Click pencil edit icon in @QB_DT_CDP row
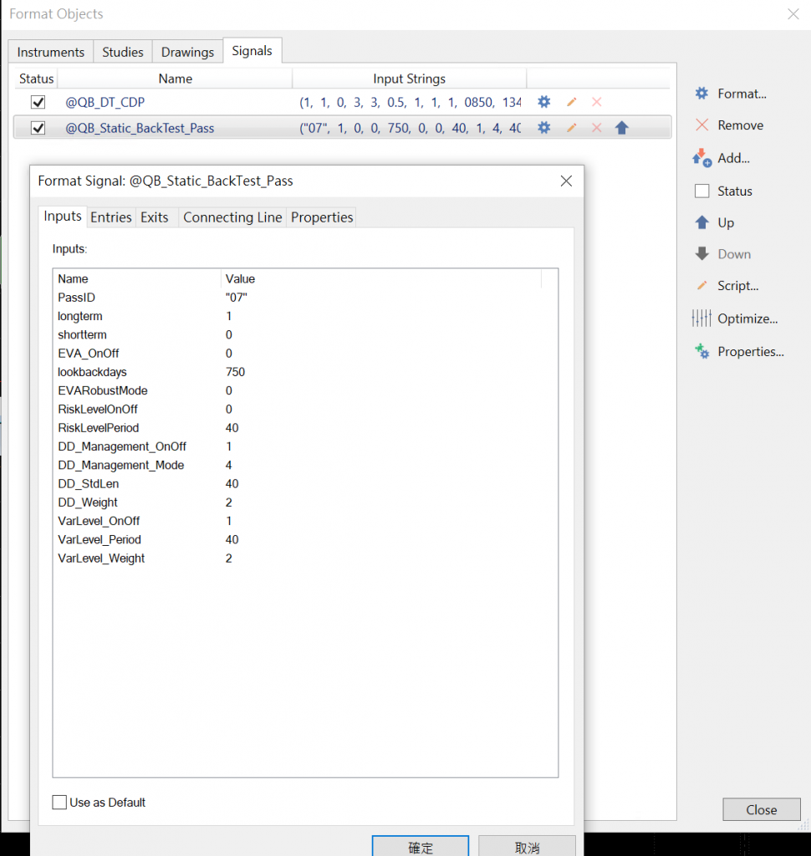811x856 pixels. coord(571,102)
